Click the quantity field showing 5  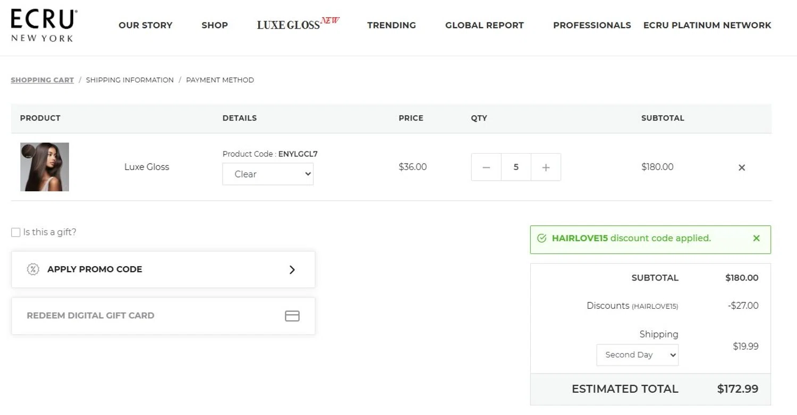coord(516,167)
